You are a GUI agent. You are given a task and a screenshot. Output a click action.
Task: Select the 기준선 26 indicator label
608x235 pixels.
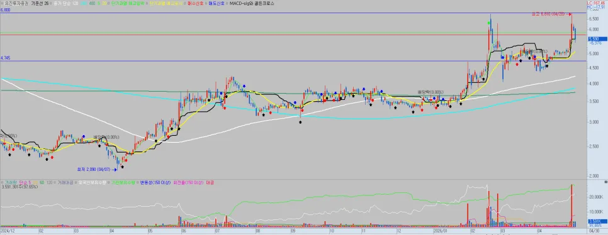pyautogui.click(x=40, y=3)
